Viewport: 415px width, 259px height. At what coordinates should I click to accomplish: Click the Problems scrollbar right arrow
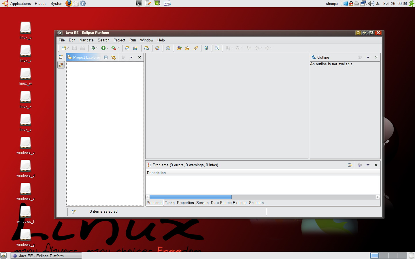click(x=378, y=197)
